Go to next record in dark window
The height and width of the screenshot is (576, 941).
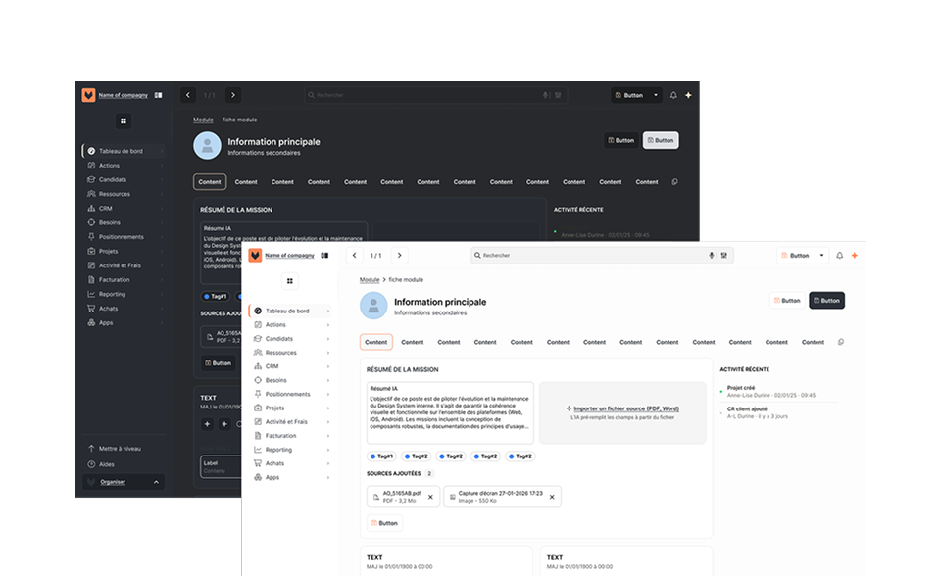pyautogui.click(x=233, y=95)
